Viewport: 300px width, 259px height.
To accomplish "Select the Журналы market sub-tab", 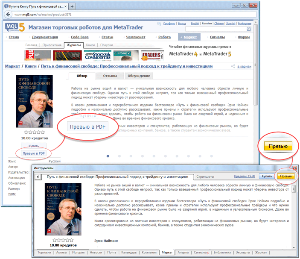I will pos(74,45).
